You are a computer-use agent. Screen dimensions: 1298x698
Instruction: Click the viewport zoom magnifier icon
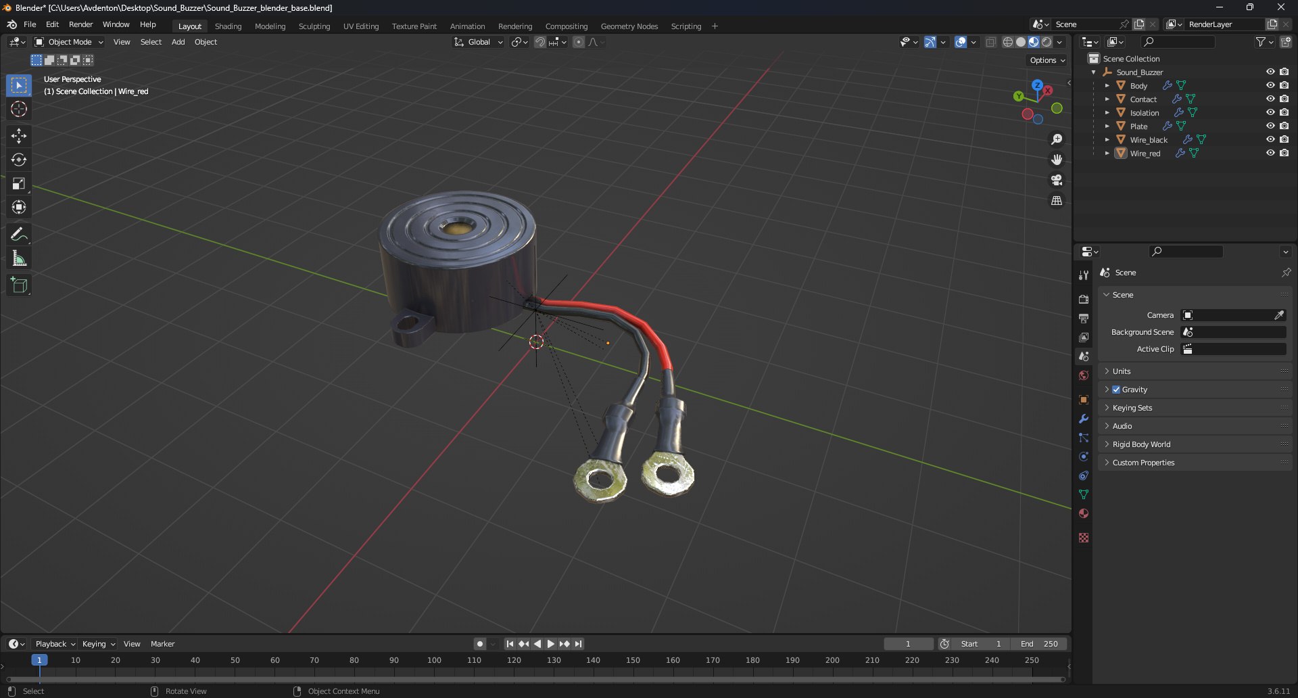click(1057, 139)
